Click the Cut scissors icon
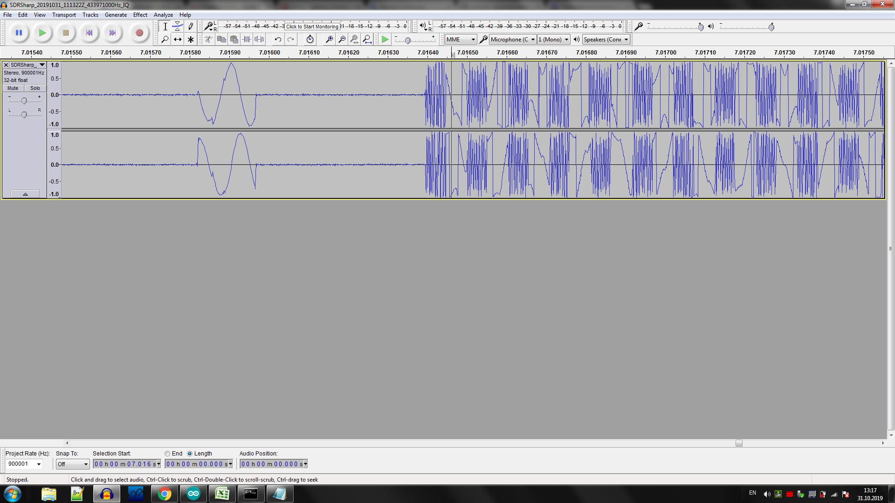 (209, 40)
